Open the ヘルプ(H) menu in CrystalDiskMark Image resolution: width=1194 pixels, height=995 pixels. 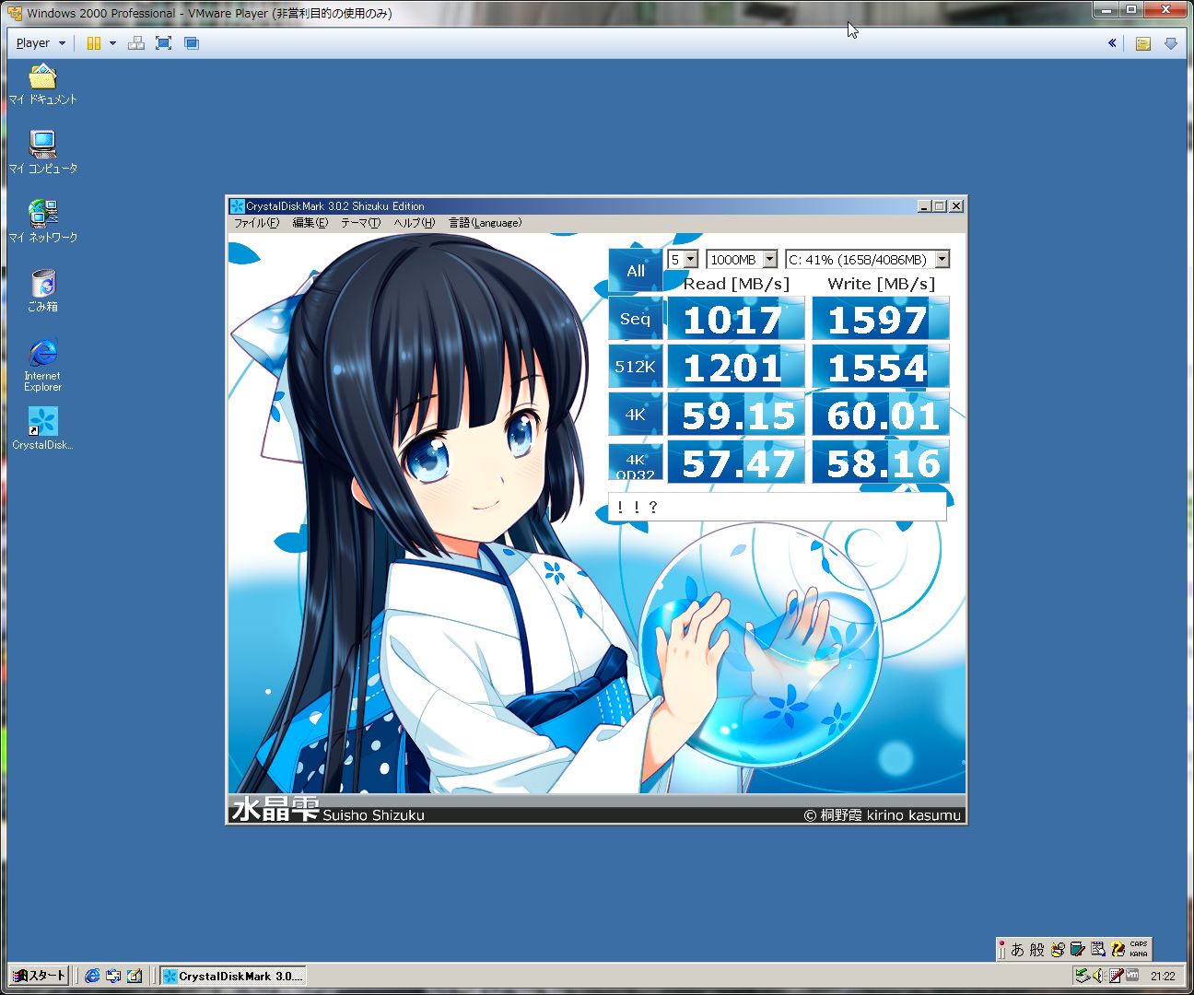click(x=414, y=223)
